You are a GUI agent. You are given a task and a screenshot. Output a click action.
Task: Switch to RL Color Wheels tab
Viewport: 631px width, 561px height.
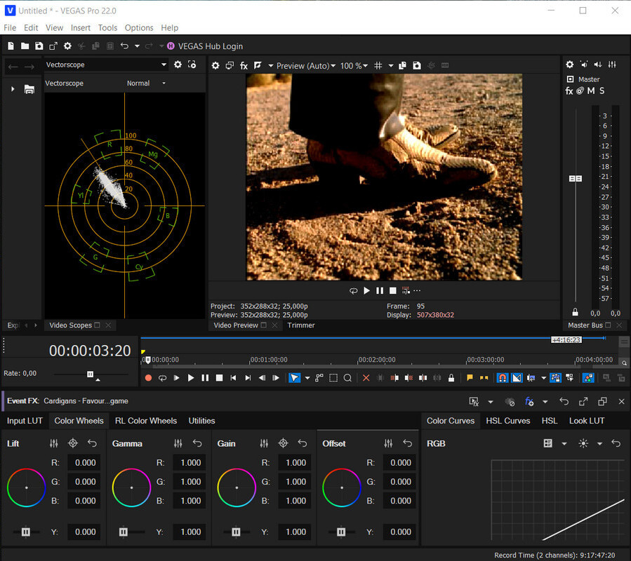[x=146, y=421]
